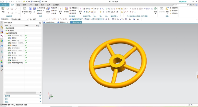Click the 阵列特征 (Pattern Feature) button
The width and height of the screenshot is (198, 107).
41,8
